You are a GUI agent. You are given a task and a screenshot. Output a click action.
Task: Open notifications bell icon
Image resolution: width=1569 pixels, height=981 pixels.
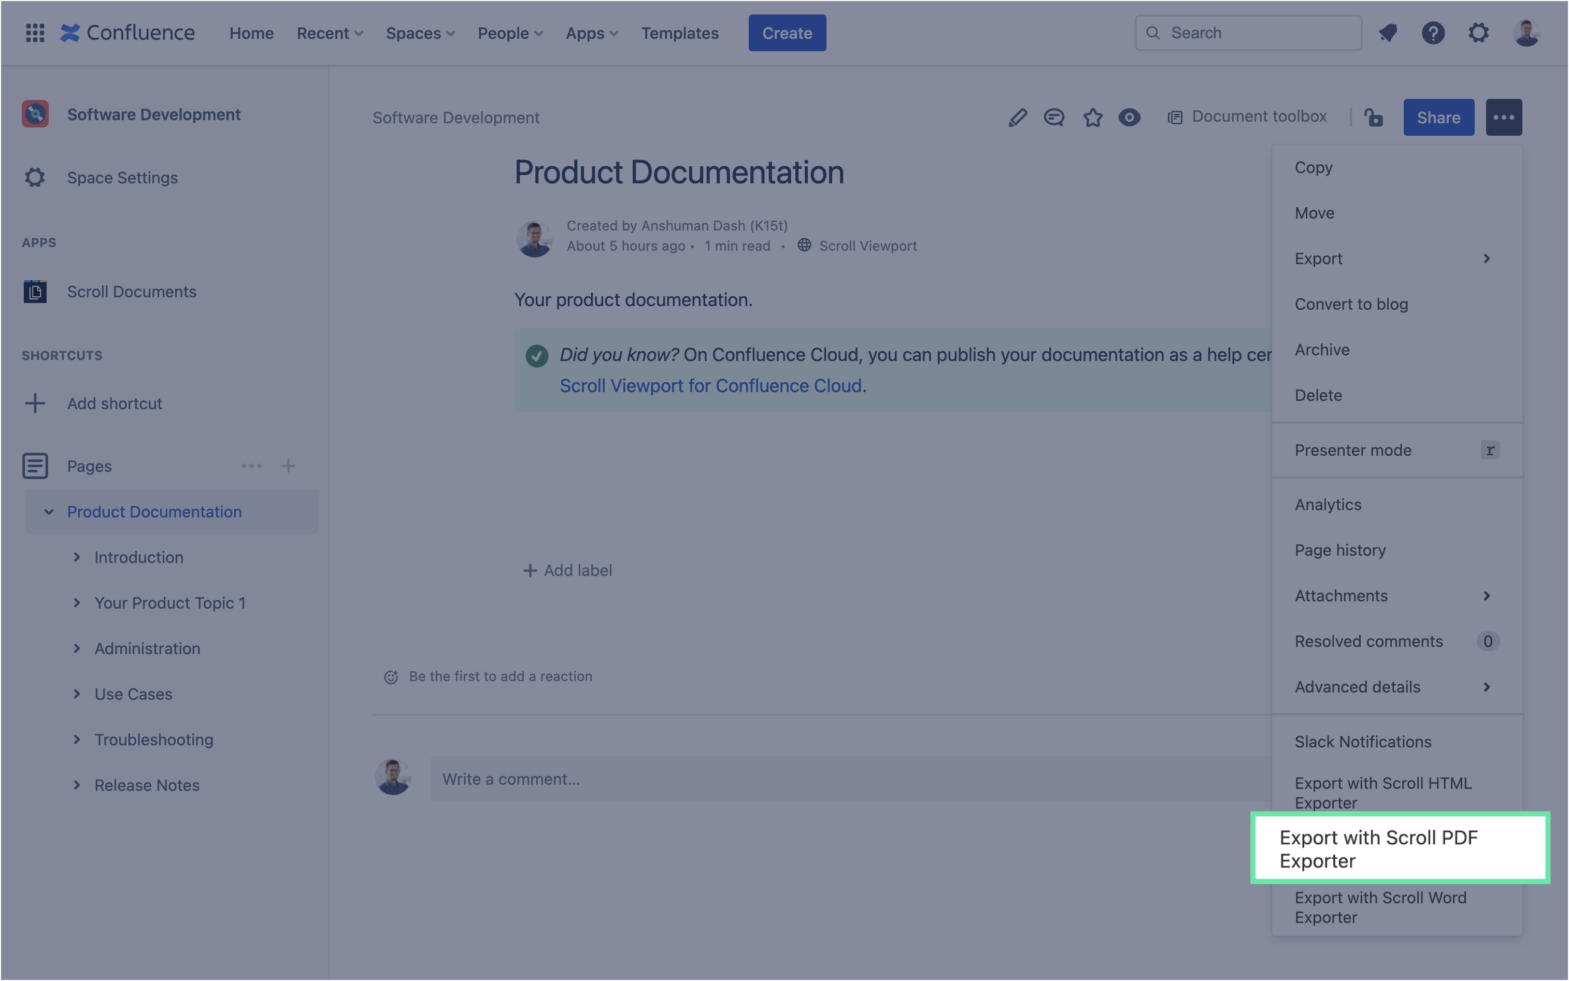1388,33
